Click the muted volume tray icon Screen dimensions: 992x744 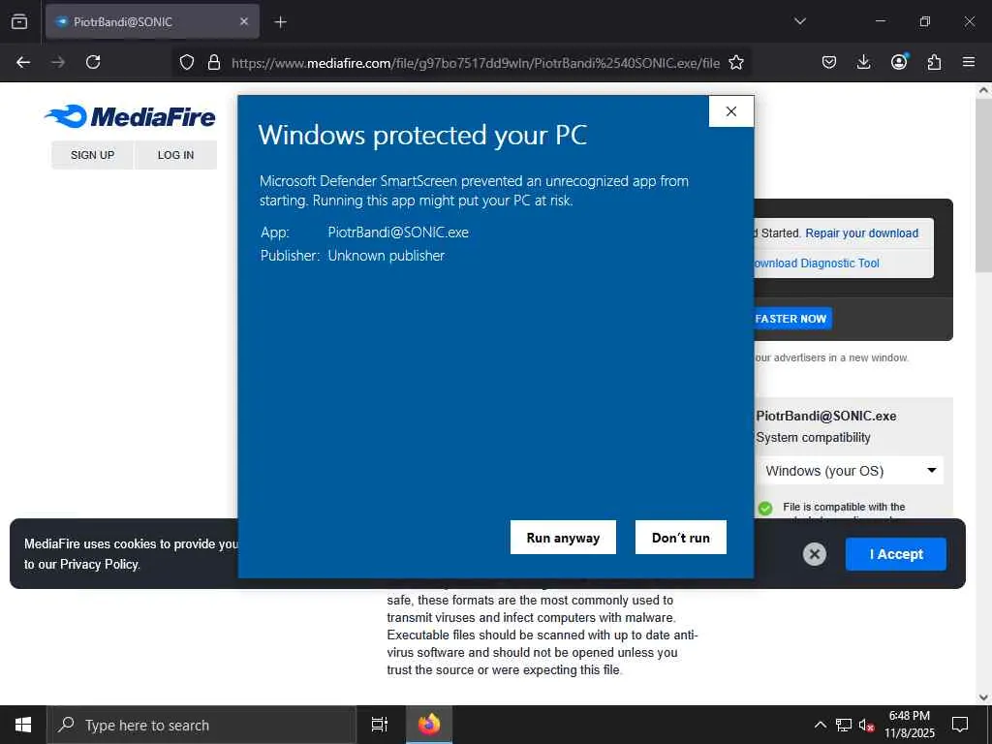(867, 725)
